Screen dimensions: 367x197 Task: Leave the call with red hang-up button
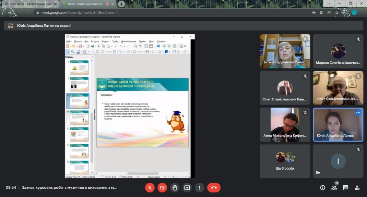pyautogui.click(x=214, y=187)
